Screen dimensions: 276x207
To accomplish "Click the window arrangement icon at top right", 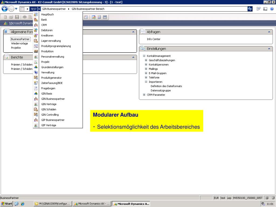I will click(x=258, y=9).
